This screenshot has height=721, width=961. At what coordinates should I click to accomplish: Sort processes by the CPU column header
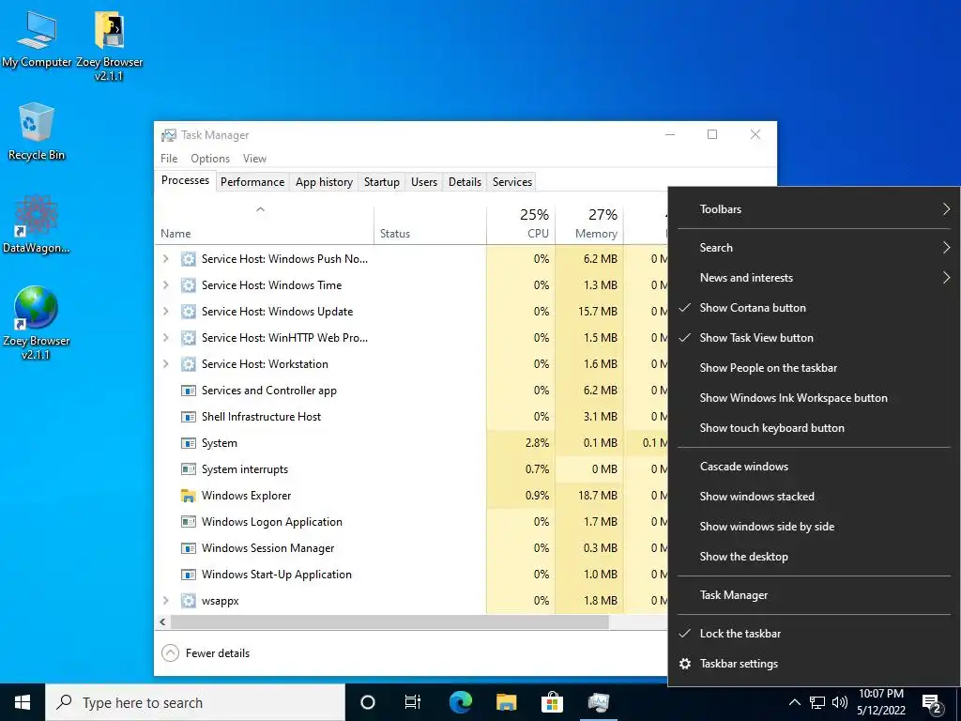coord(521,223)
